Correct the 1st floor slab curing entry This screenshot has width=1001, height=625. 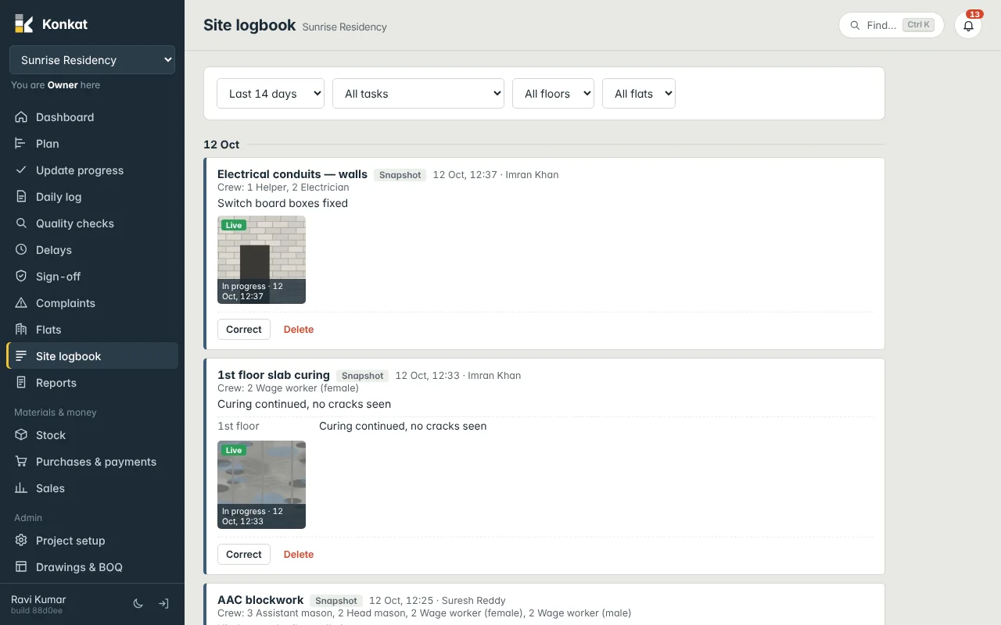(x=244, y=555)
